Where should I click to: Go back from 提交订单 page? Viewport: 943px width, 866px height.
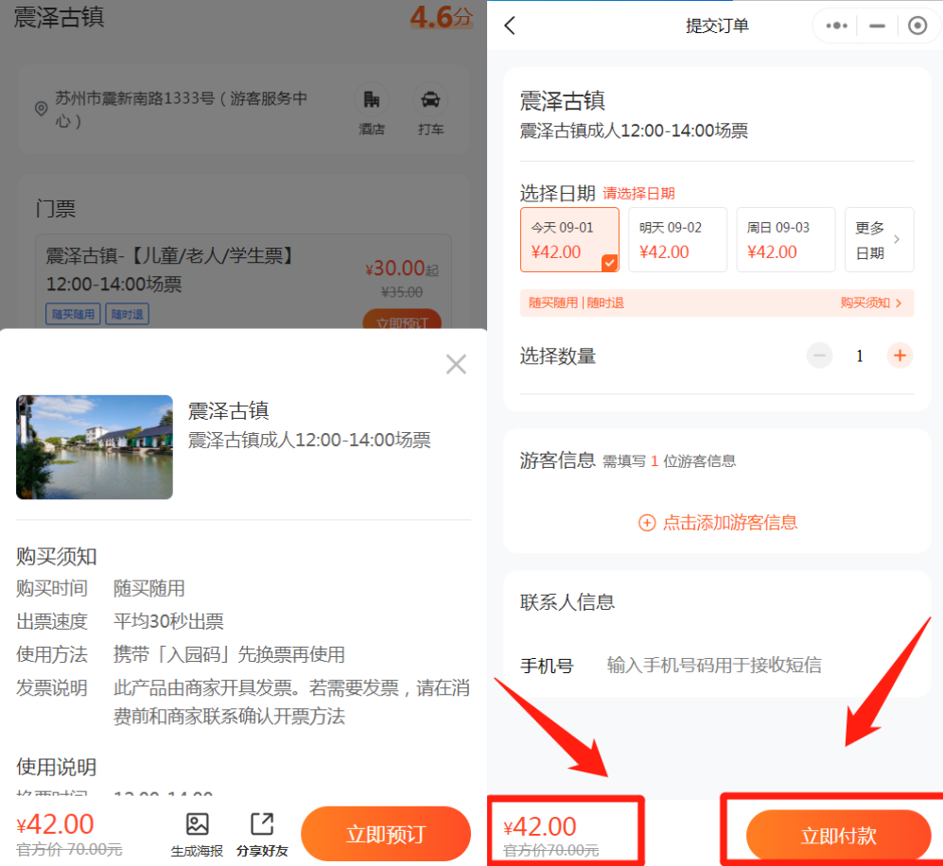(510, 26)
